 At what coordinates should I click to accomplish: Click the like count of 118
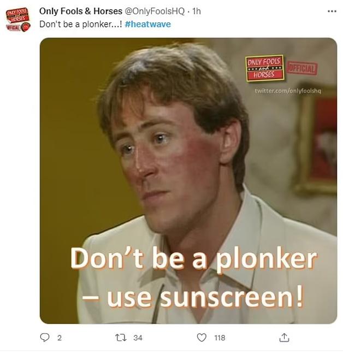pyautogui.click(x=220, y=338)
